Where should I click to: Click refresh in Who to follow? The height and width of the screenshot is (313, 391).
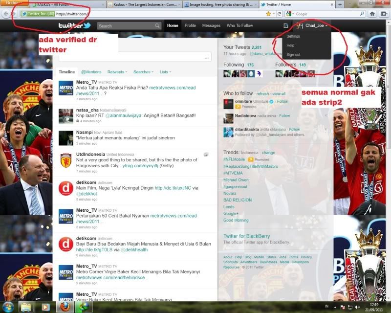[262, 93]
